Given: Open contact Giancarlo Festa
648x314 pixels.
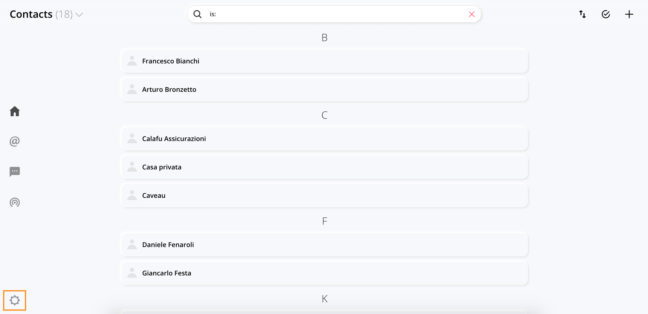Looking at the screenshot, I should 325,273.
